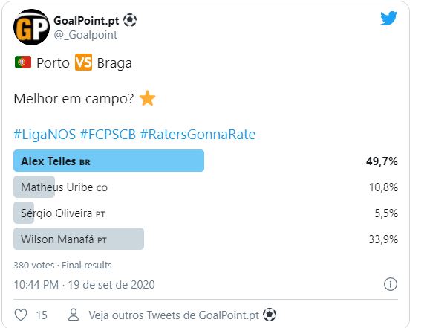
Task: Click the Portugal flag emoji
Action: click(23, 62)
